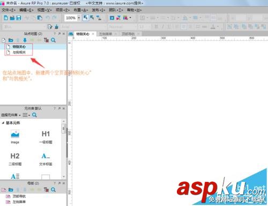268x206 pixels.
Task: Choose the contained selection mode tool
Action: click(x=92, y=18)
